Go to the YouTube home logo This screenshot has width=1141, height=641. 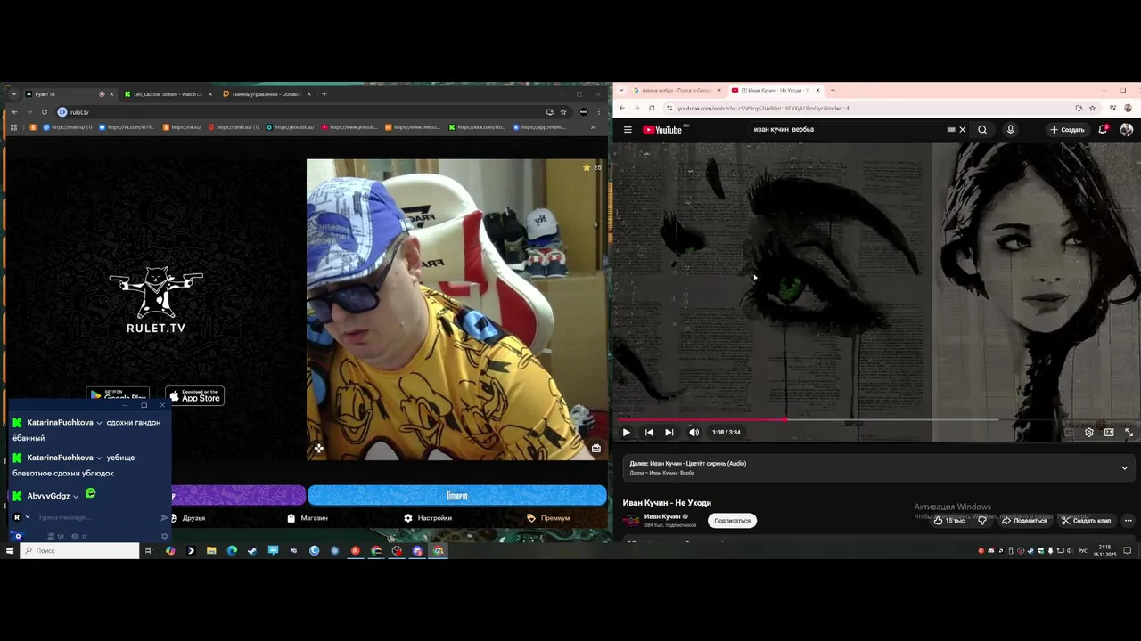[x=664, y=130]
